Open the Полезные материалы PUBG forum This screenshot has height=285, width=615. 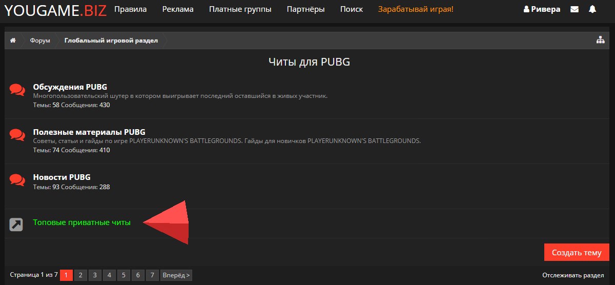coord(89,132)
